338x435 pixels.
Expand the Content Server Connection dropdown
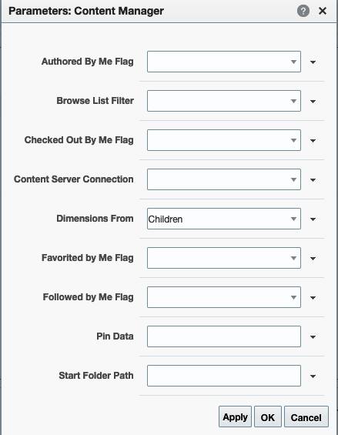224,179
